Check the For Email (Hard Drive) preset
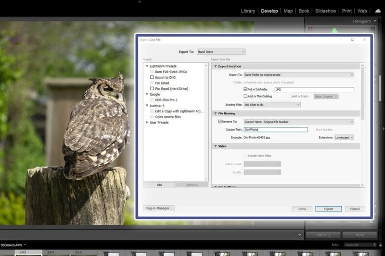385x256 pixels. [152, 89]
